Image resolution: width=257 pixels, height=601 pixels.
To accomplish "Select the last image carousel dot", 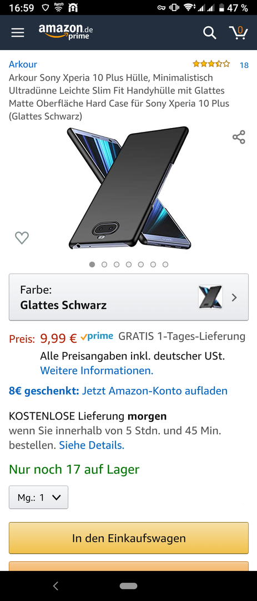I will pyautogui.click(x=165, y=264).
